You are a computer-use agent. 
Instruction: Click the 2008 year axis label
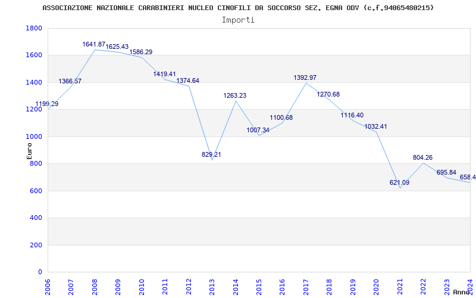95,287
